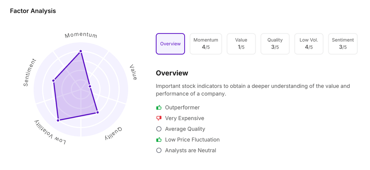
Task: Click the Outperformer indicator text
Action: [x=182, y=107]
